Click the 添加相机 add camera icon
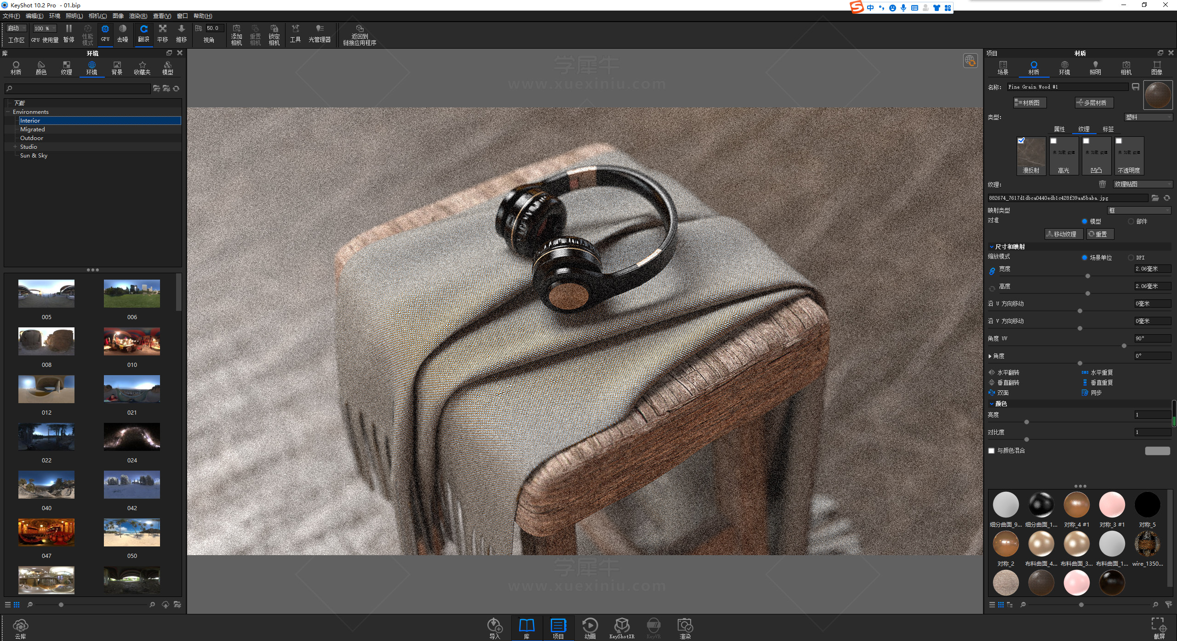 coord(236,35)
